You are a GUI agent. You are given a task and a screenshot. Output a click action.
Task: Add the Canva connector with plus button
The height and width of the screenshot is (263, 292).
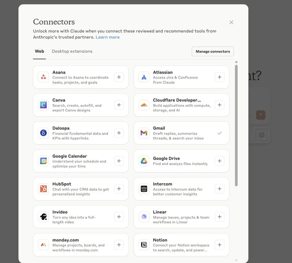tap(119, 105)
